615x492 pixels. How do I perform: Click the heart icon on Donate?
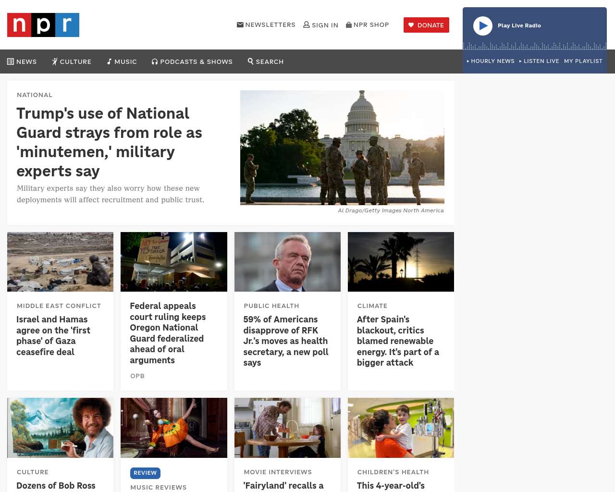click(x=411, y=25)
